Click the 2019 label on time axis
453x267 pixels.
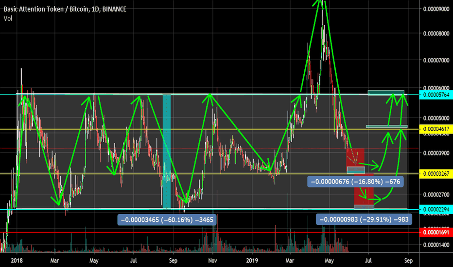252,261
